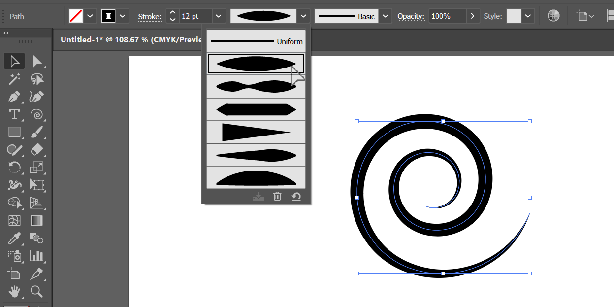Activate the Type tool
Screen dimensions: 614x307
[x=14, y=114]
